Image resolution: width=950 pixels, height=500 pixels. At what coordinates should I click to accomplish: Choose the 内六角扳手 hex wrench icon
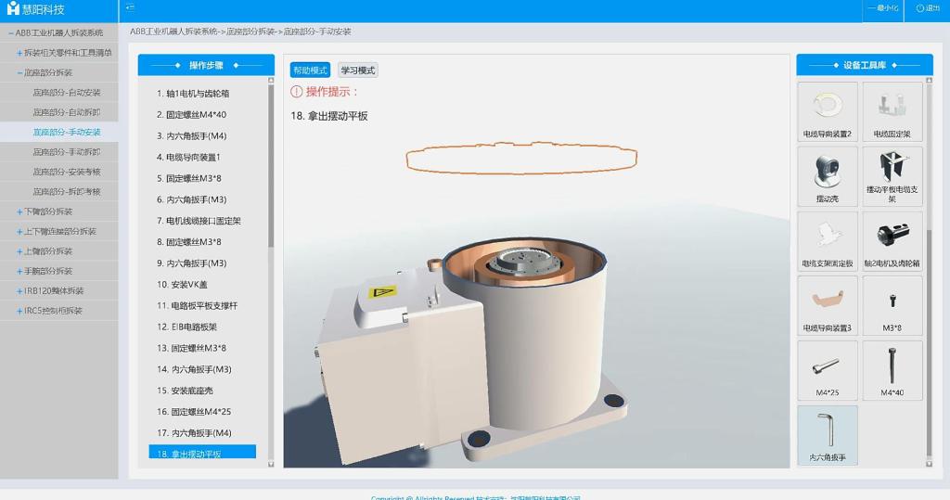click(828, 429)
